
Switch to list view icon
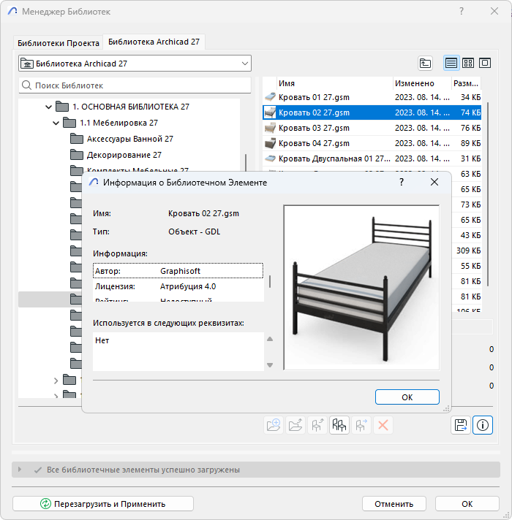pos(451,63)
